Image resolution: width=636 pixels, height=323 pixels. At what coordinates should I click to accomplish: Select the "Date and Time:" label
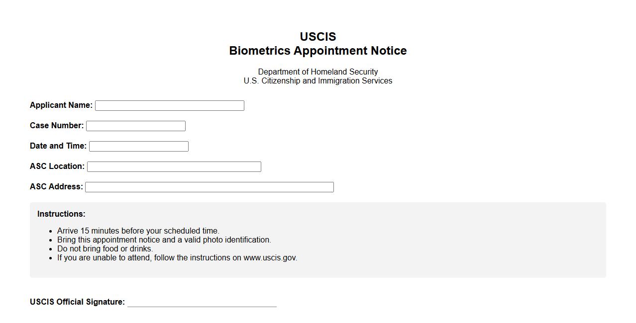click(58, 146)
